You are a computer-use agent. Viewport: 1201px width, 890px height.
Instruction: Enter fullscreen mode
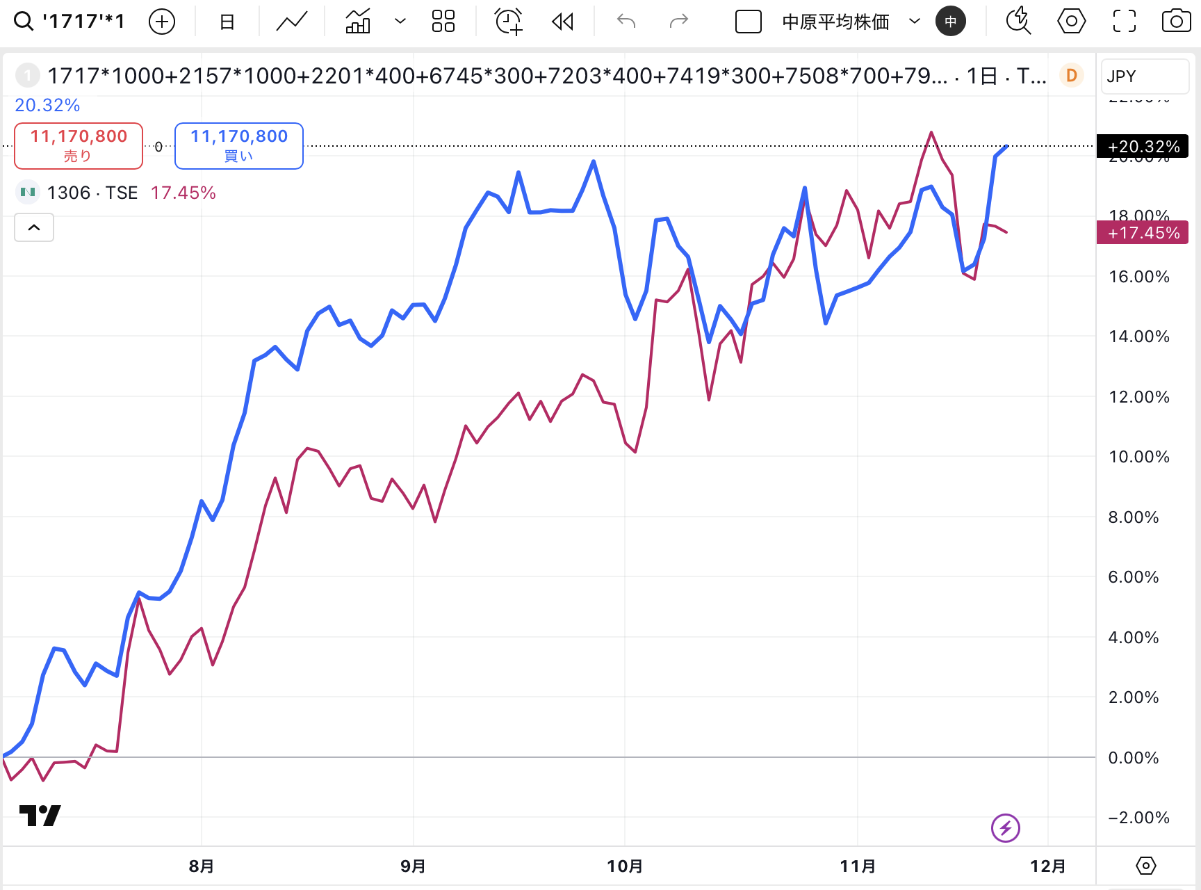point(1124,22)
